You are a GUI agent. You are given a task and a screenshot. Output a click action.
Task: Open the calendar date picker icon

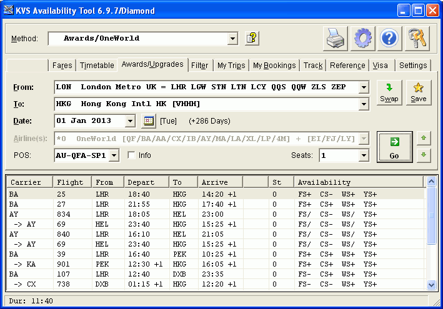149,120
